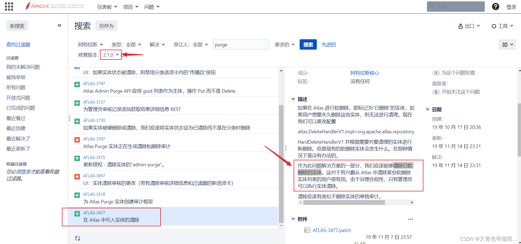Click 开始关注这个问题 watch link
Image resolution: width=521 pixels, height=244 pixels.
click(460, 92)
